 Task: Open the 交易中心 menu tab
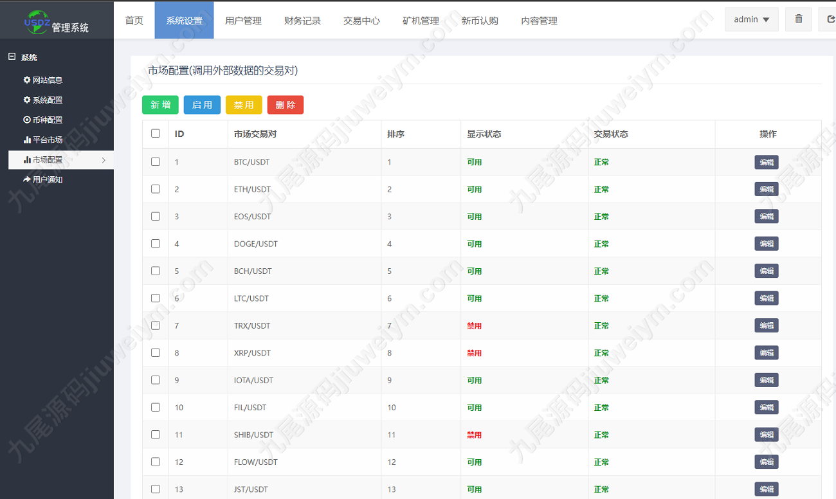[x=361, y=21]
